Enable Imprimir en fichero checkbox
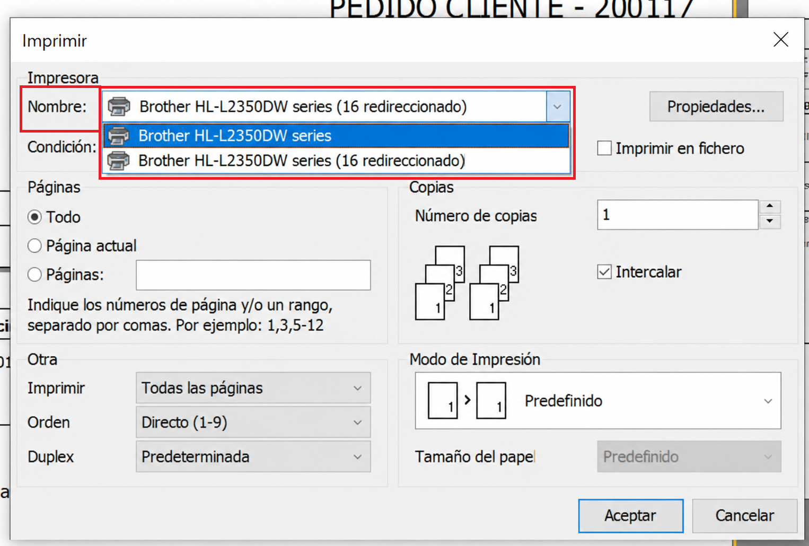The height and width of the screenshot is (546, 809). (604, 148)
